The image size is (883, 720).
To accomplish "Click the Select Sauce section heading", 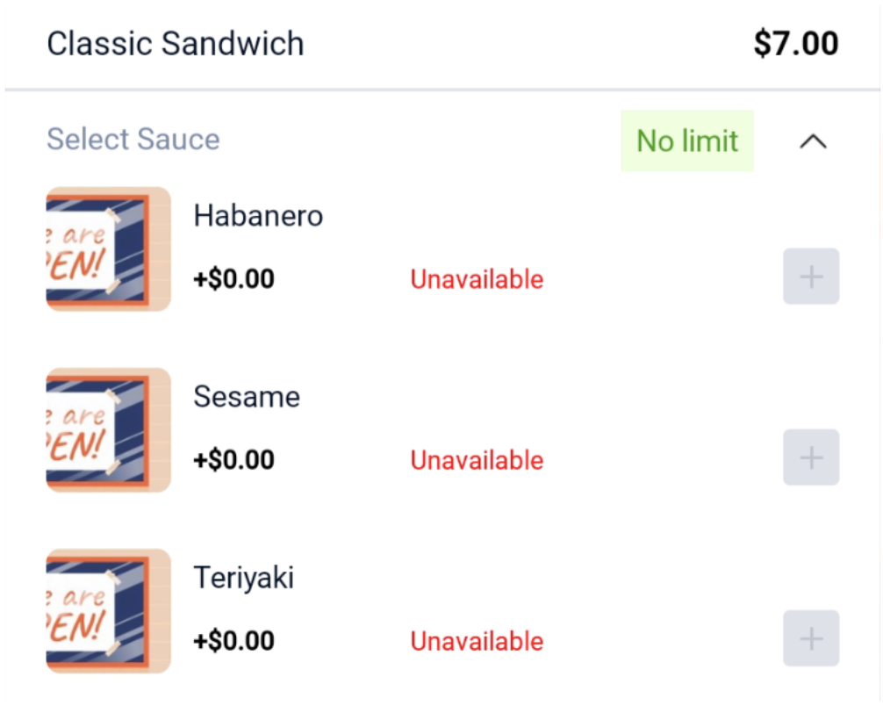I will [x=133, y=140].
